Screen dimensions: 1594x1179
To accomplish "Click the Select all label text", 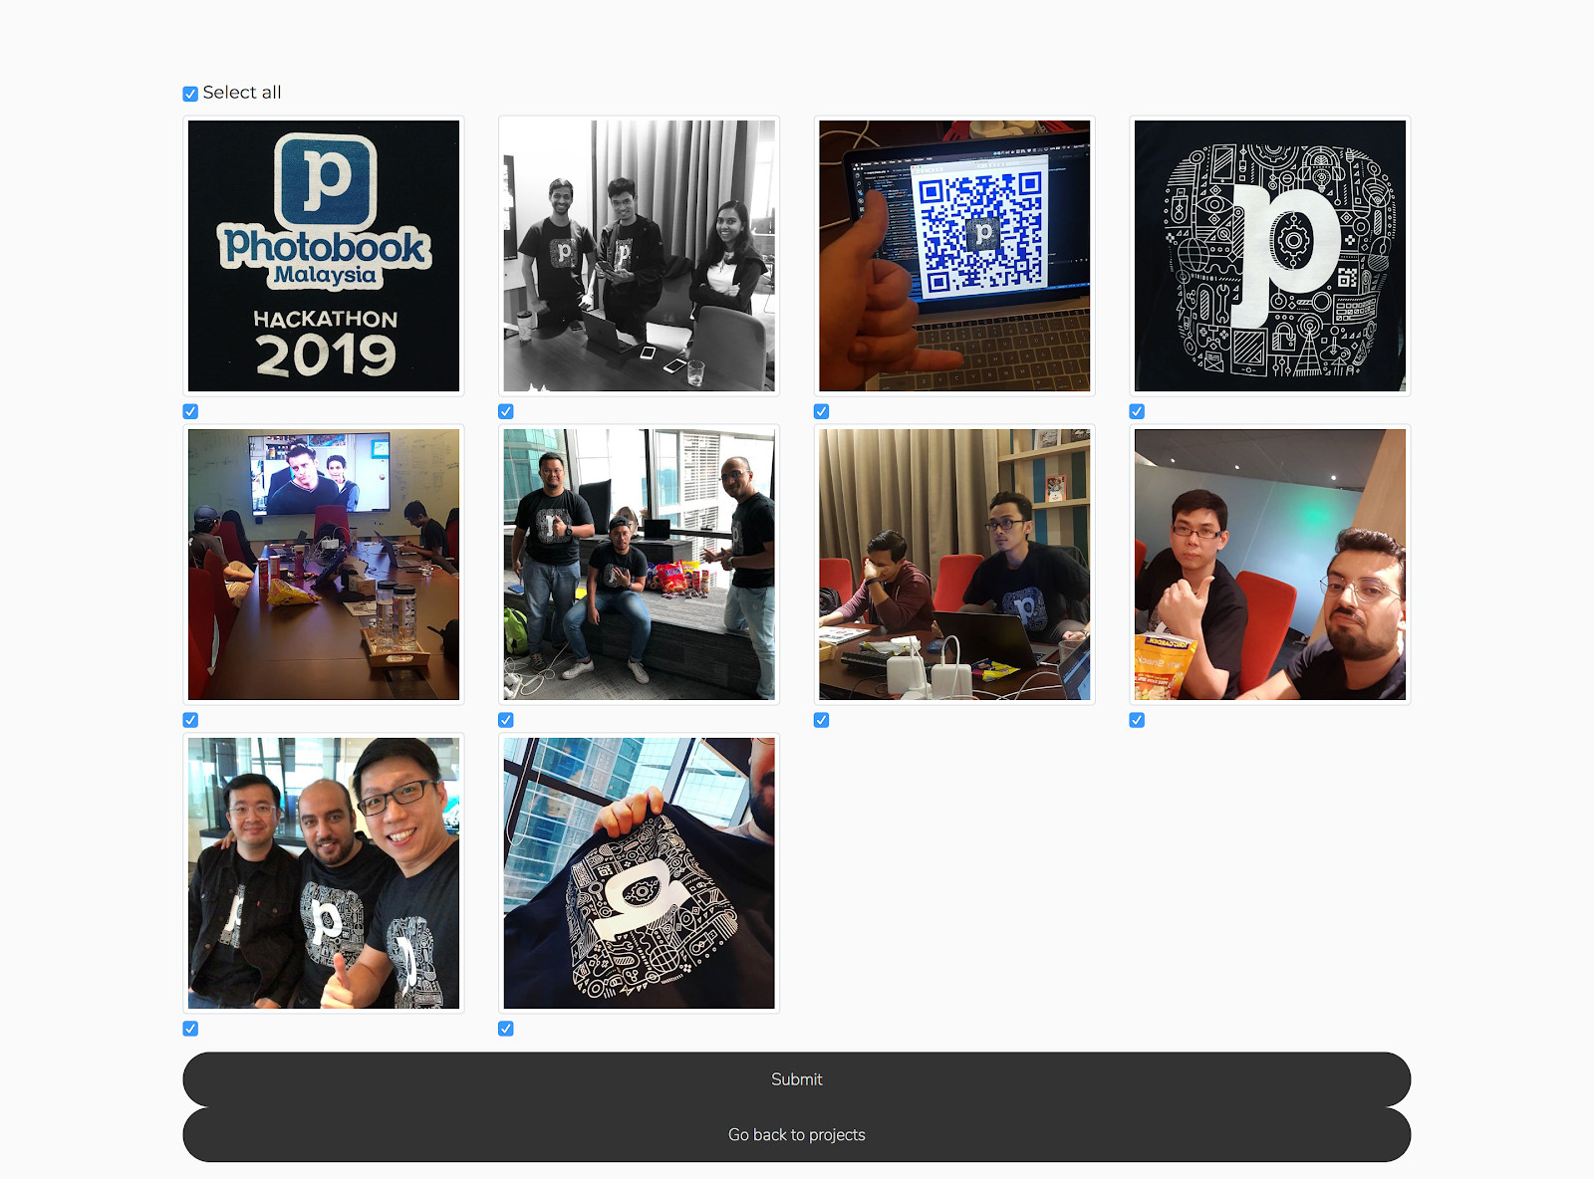I will 242,93.
